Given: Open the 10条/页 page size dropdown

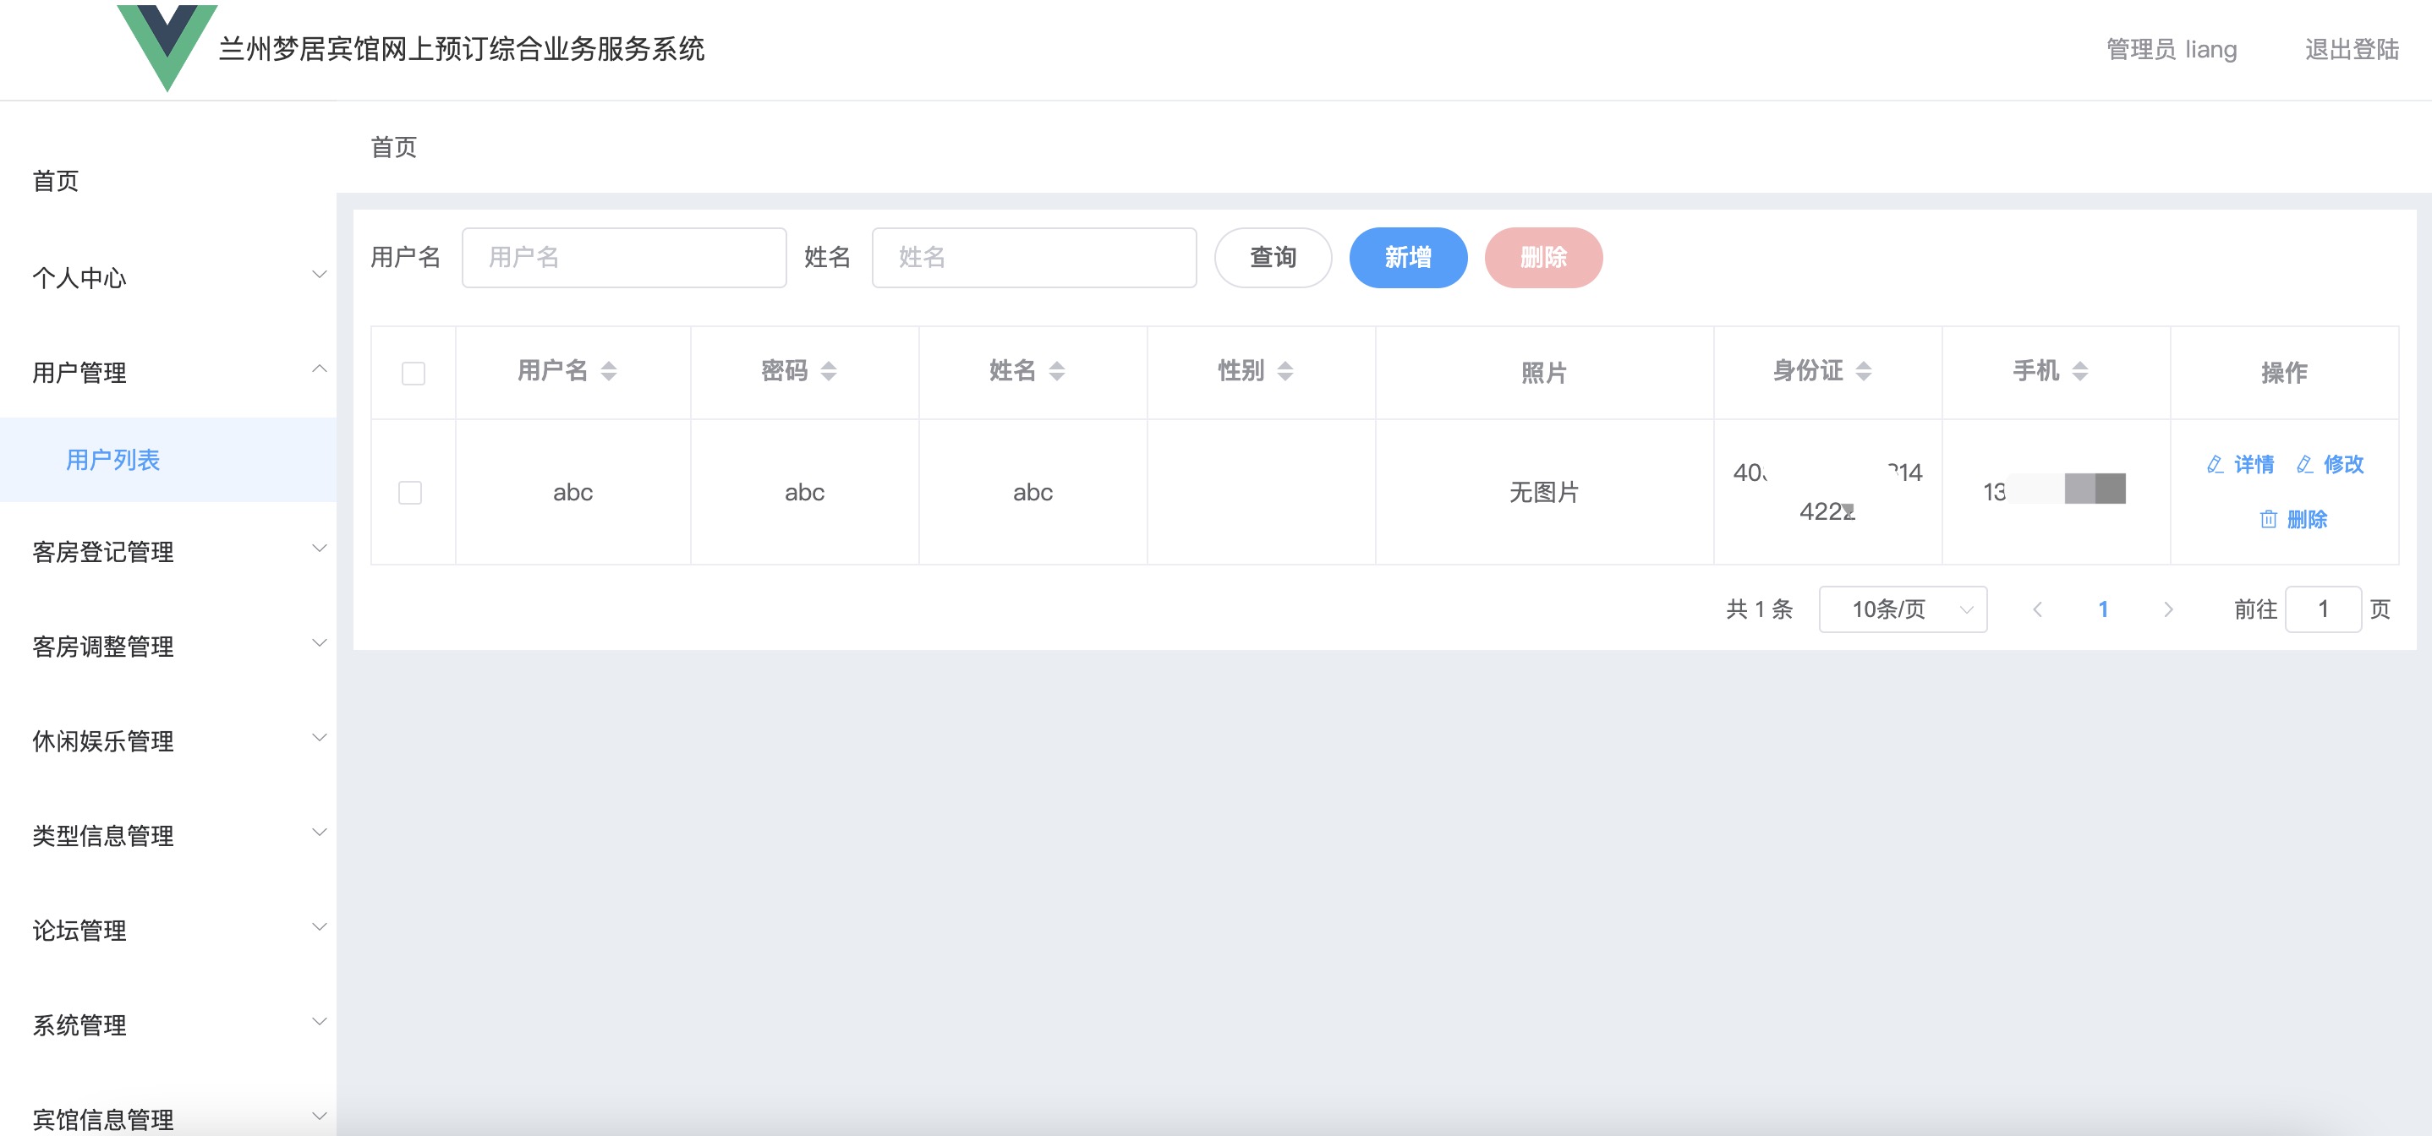Looking at the screenshot, I should click(x=1903, y=609).
